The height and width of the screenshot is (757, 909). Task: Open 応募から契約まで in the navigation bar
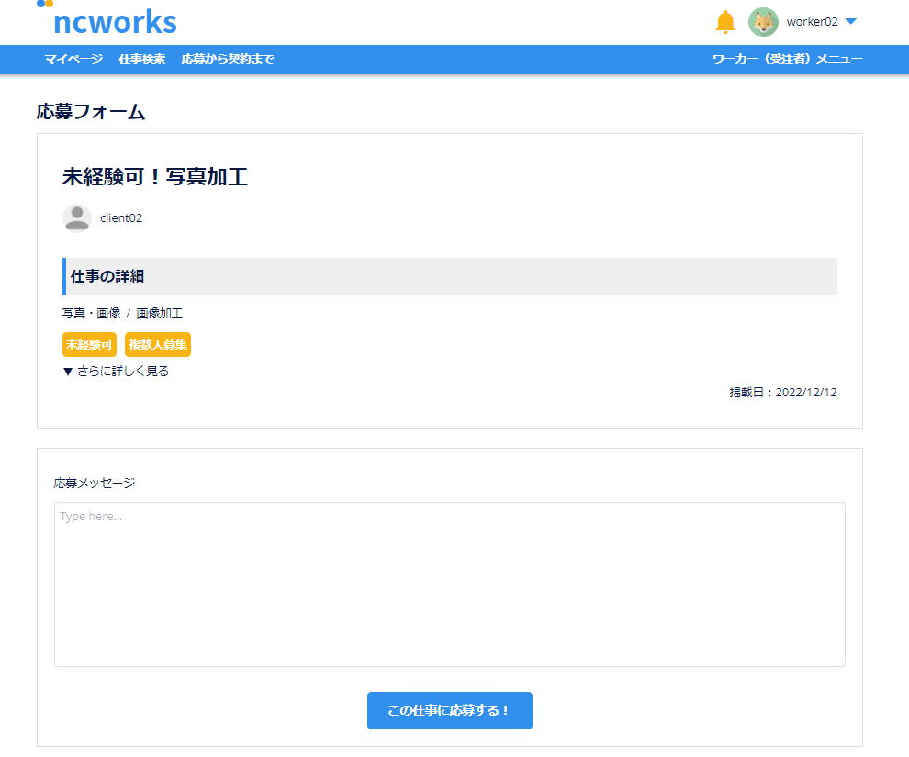click(228, 59)
